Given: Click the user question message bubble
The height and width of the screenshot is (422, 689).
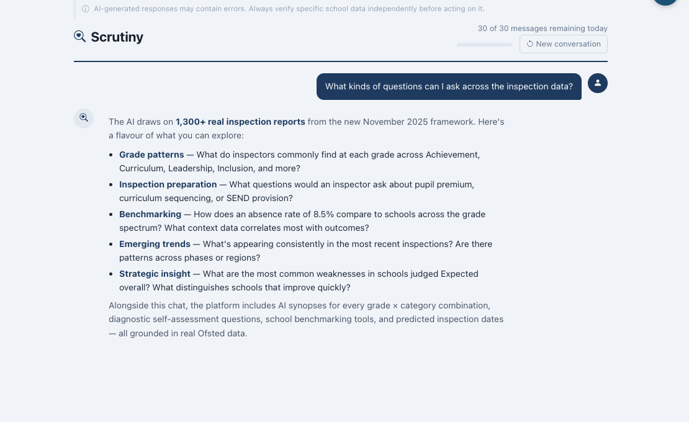Looking at the screenshot, I should [449, 86].
